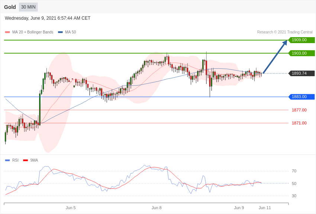Click the 1903.00 resistance price label
The image size is (316, 214).
tap(302, 53)
